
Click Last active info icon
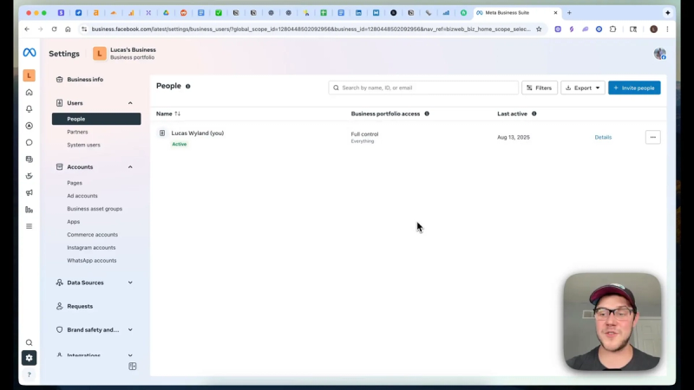534,114
